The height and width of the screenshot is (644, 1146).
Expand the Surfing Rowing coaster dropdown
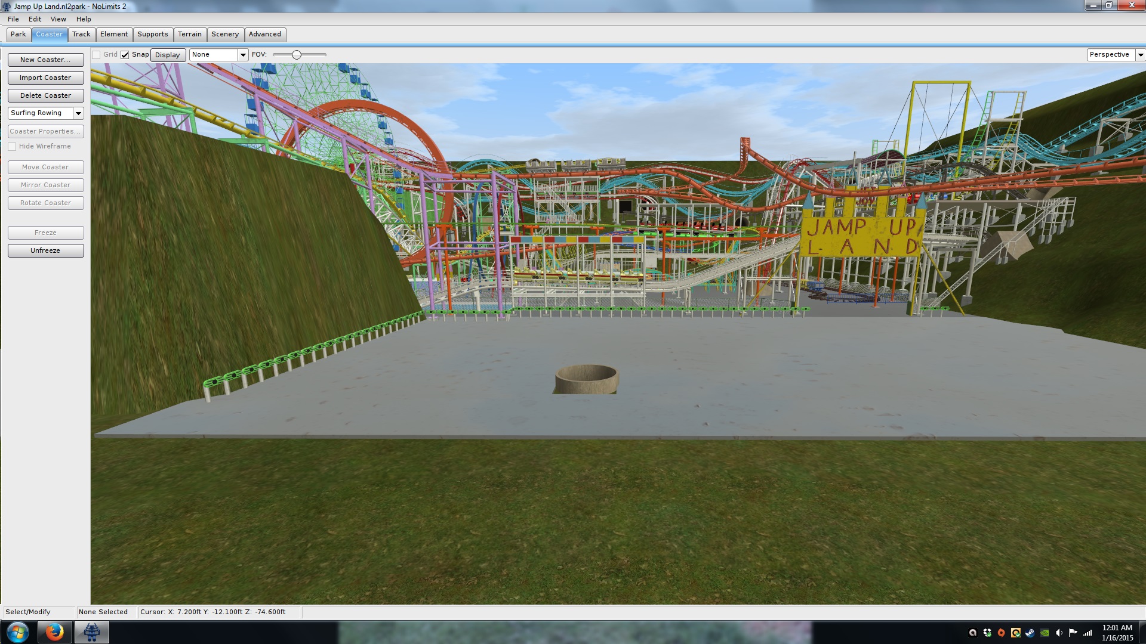coord(78,113)
